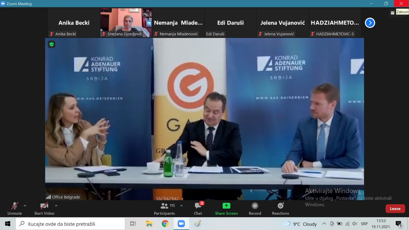Screen dimensions: 409x230
Task: Open notification center icon
Action: coord(399,224)
